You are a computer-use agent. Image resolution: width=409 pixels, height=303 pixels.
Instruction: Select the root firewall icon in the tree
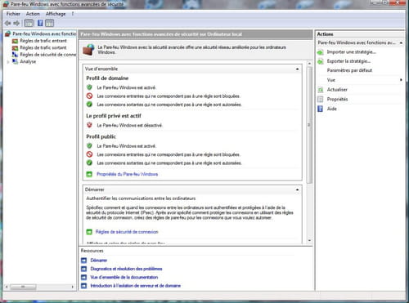coord(8,33)
